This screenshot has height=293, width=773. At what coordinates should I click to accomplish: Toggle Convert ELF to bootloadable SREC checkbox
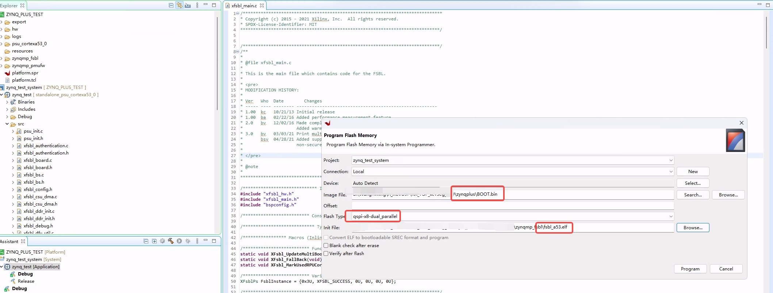[326, 238]
